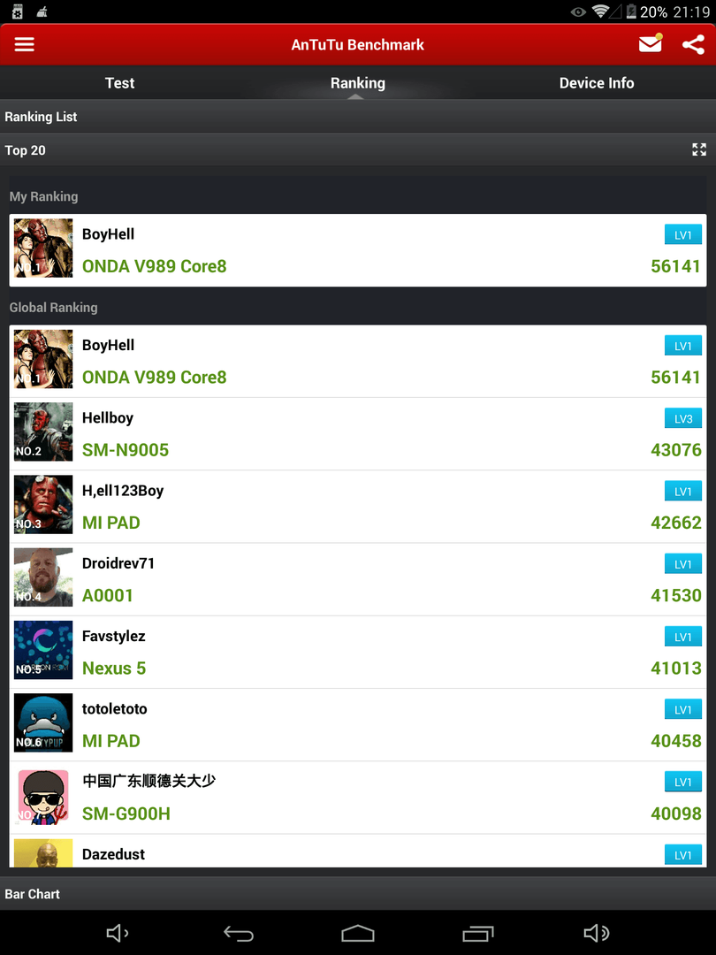Open Droidrev71's avatar thumbnail
The image size is (716, 955).
(x=43, y=577)
